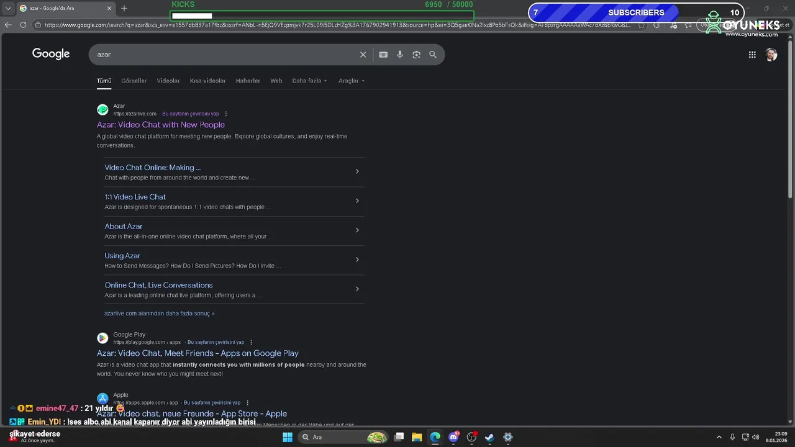Switch to the Web tab
This screenshot has width=795, height=447.
276,81
